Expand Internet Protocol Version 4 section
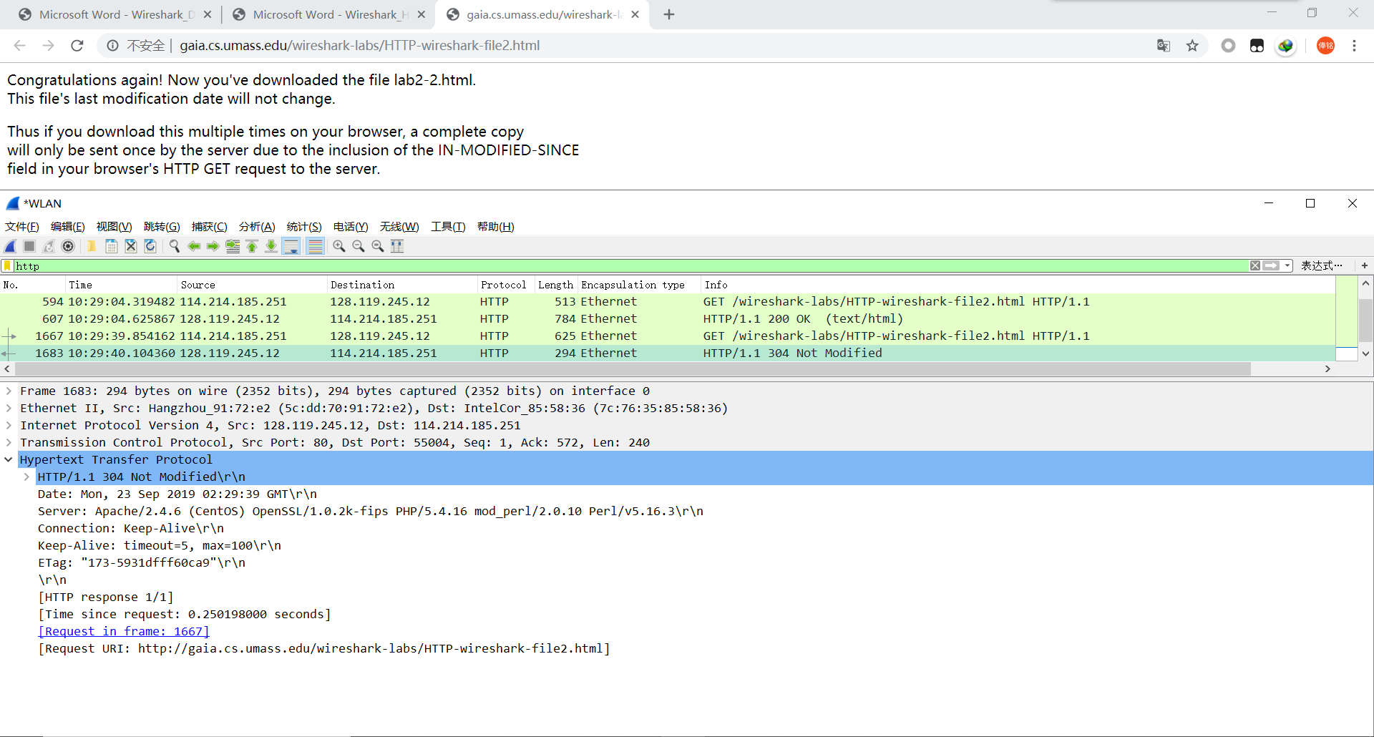Image resolution: width=1374 pixels, height=737 pixels. (x=9, y=425)
